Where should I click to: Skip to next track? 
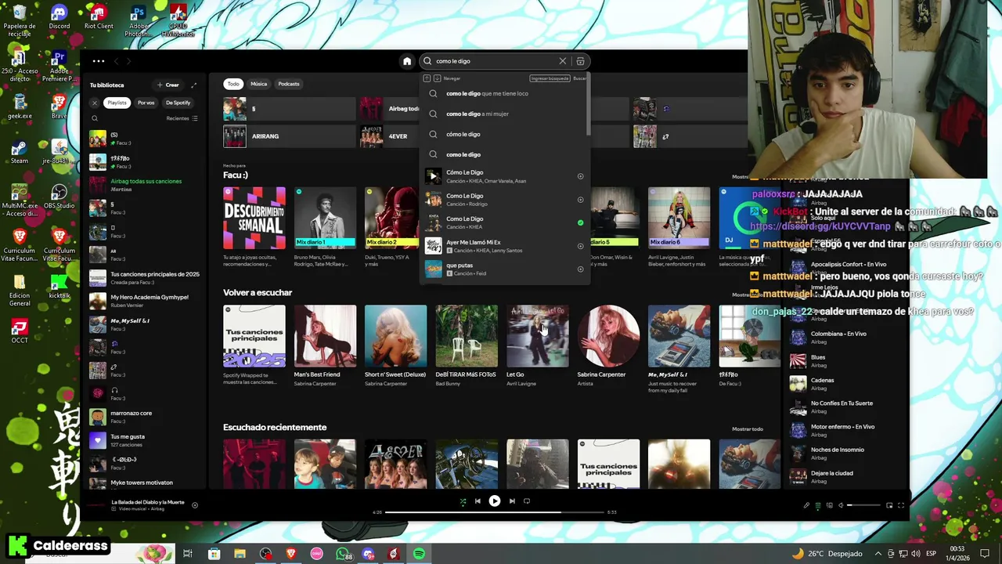pyautogui.click(x=512, y=501)
